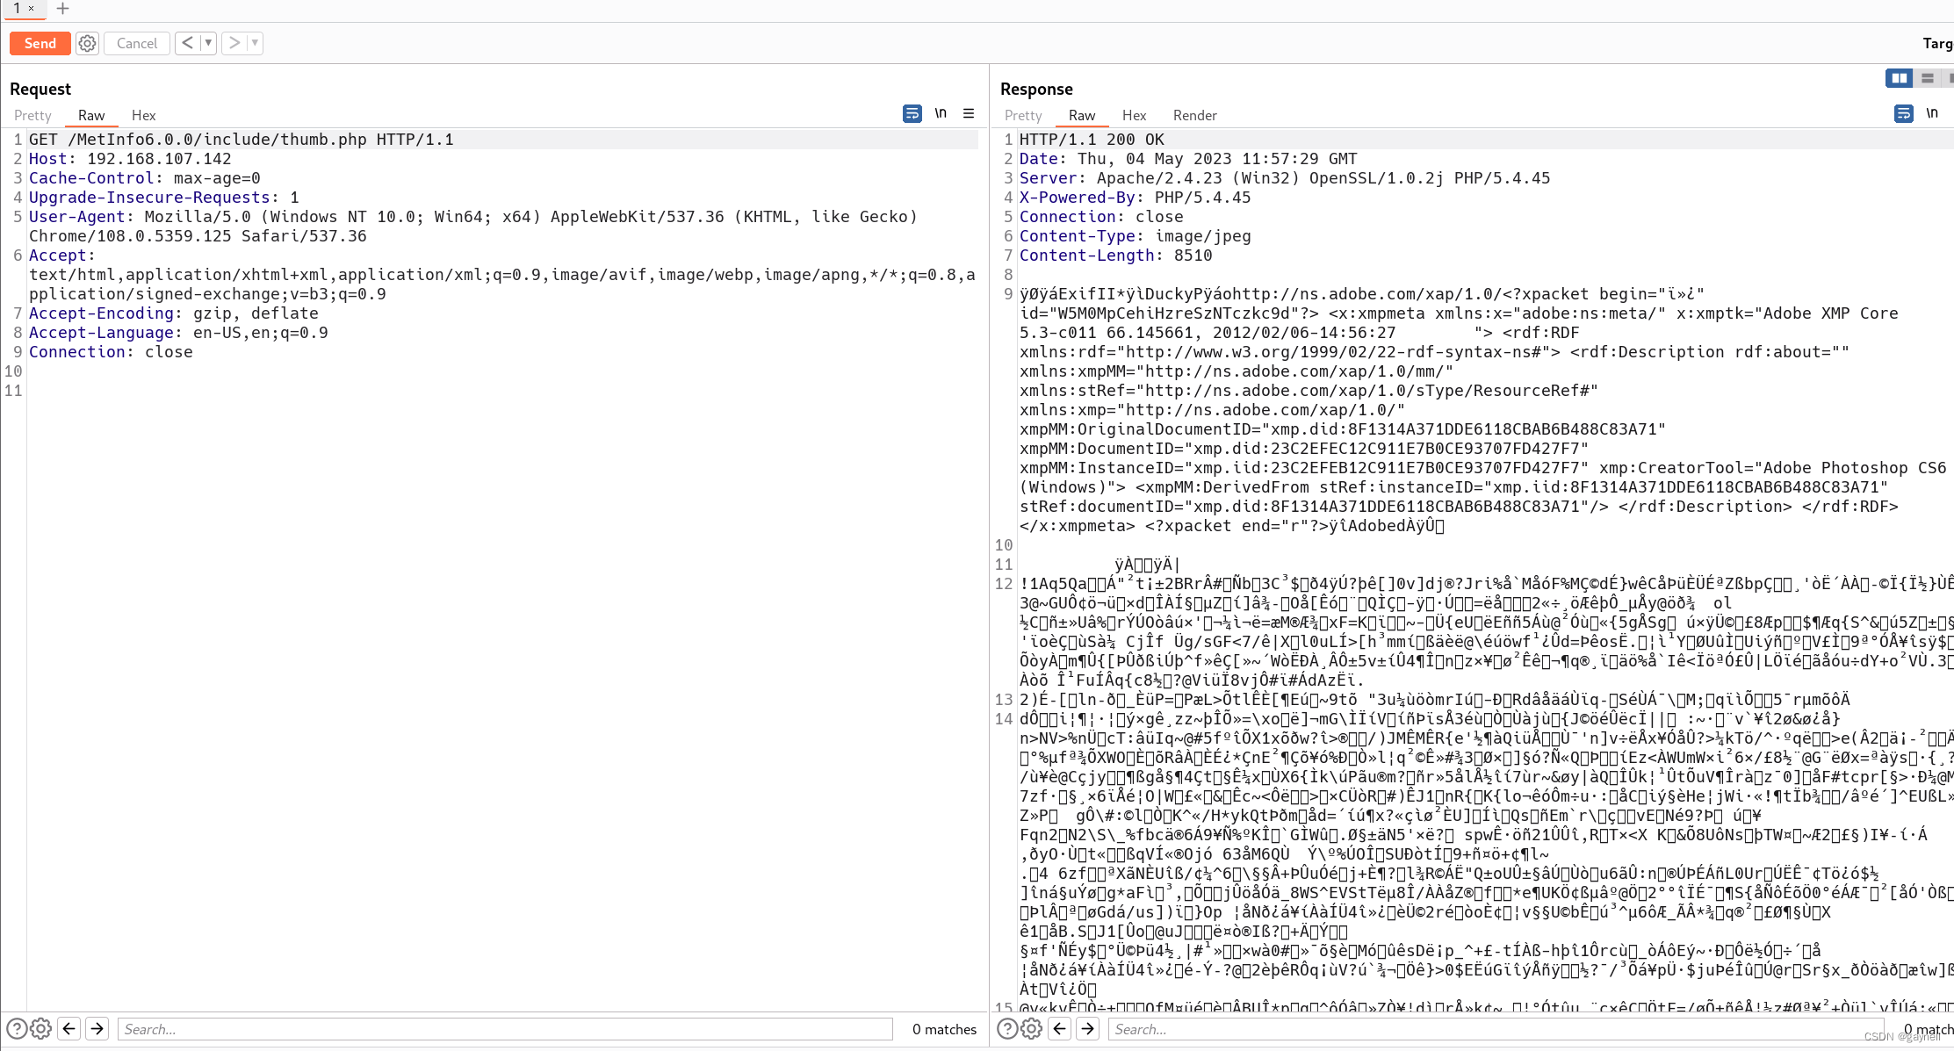Screen dimensions: 1954x1051
Task: Click the Request panel title
Action: pyautogui.click(x=40, y=89)
